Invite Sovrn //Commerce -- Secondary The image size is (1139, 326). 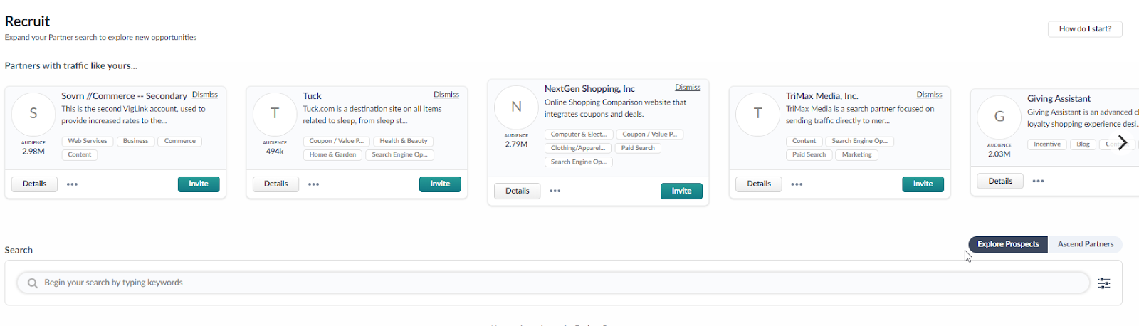tap(199, 184)
